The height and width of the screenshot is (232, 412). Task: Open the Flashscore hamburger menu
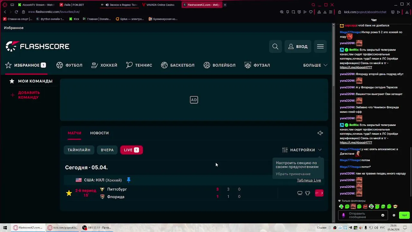coord(320,46)
